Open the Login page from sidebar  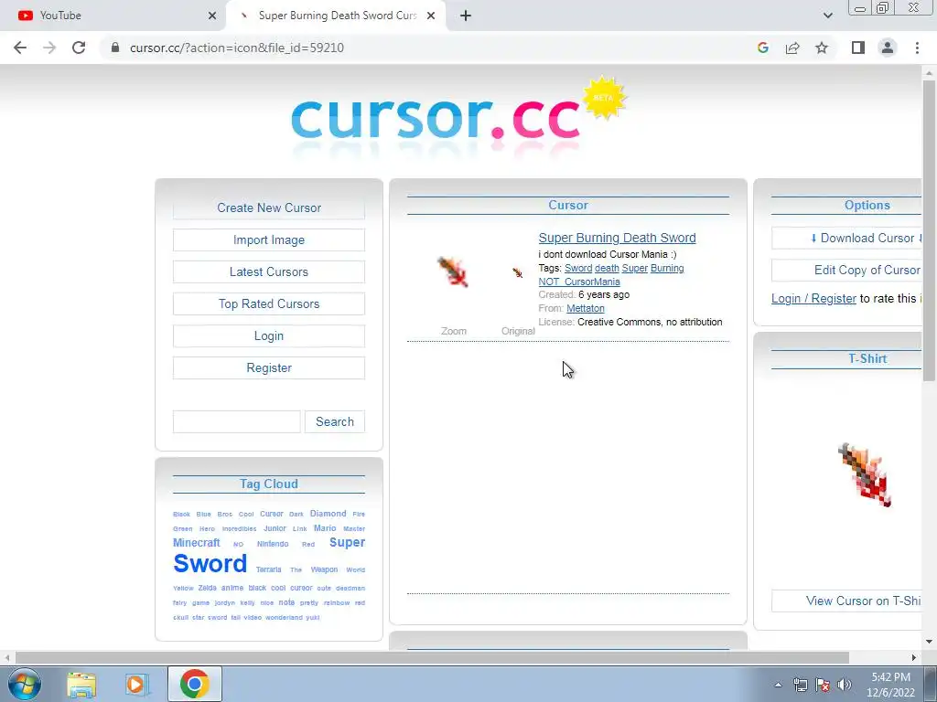click(x=269, y=335)
